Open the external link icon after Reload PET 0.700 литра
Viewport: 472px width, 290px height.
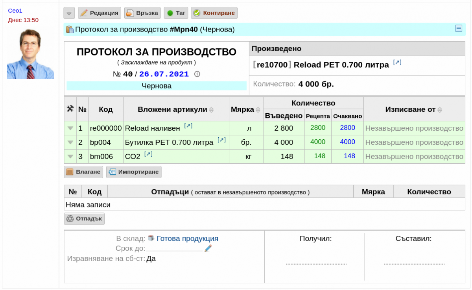[x=397, y=63]
